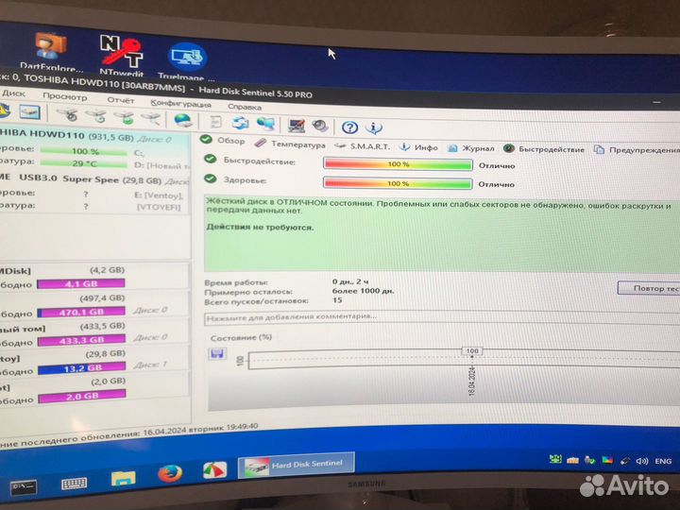The height and width of the screenshot is (510, 680).
Task: Open File Explorer from the taskbar
Action: point(123,478)
